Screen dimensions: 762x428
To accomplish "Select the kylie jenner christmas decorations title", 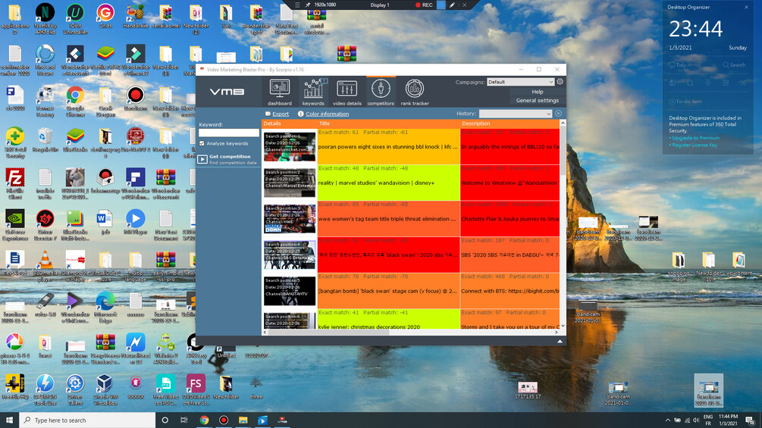I will (x=388, y=320).
